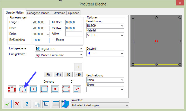This screenshot has height=111, width=186.
Task: Rotate by +90 button
Action: click(x=78, y=75)
